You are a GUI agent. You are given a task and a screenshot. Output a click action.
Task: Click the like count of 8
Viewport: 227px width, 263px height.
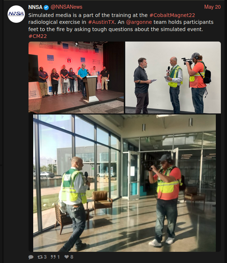pyautogui.click(x=72, y=257)
